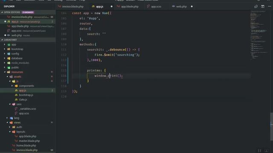Click the EXPLORER panel title
Image resolution: width=273 pixels, height=153 pixels.
9,6
